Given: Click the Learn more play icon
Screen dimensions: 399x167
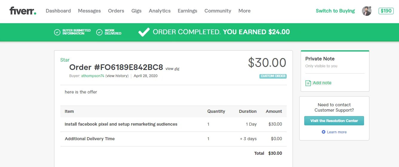Looking at the screenshot, I should 323,132.
